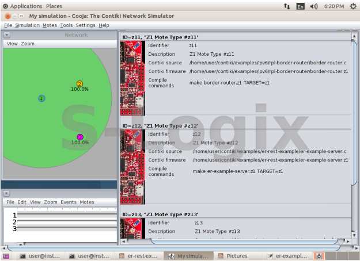Click the 'ID=z12' mote type header
The image size is (360, 261).
point(160,126)
